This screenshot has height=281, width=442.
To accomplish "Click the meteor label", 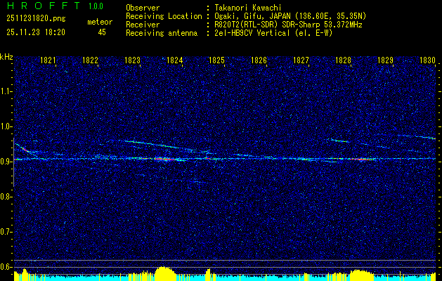I will click(100, 22).
